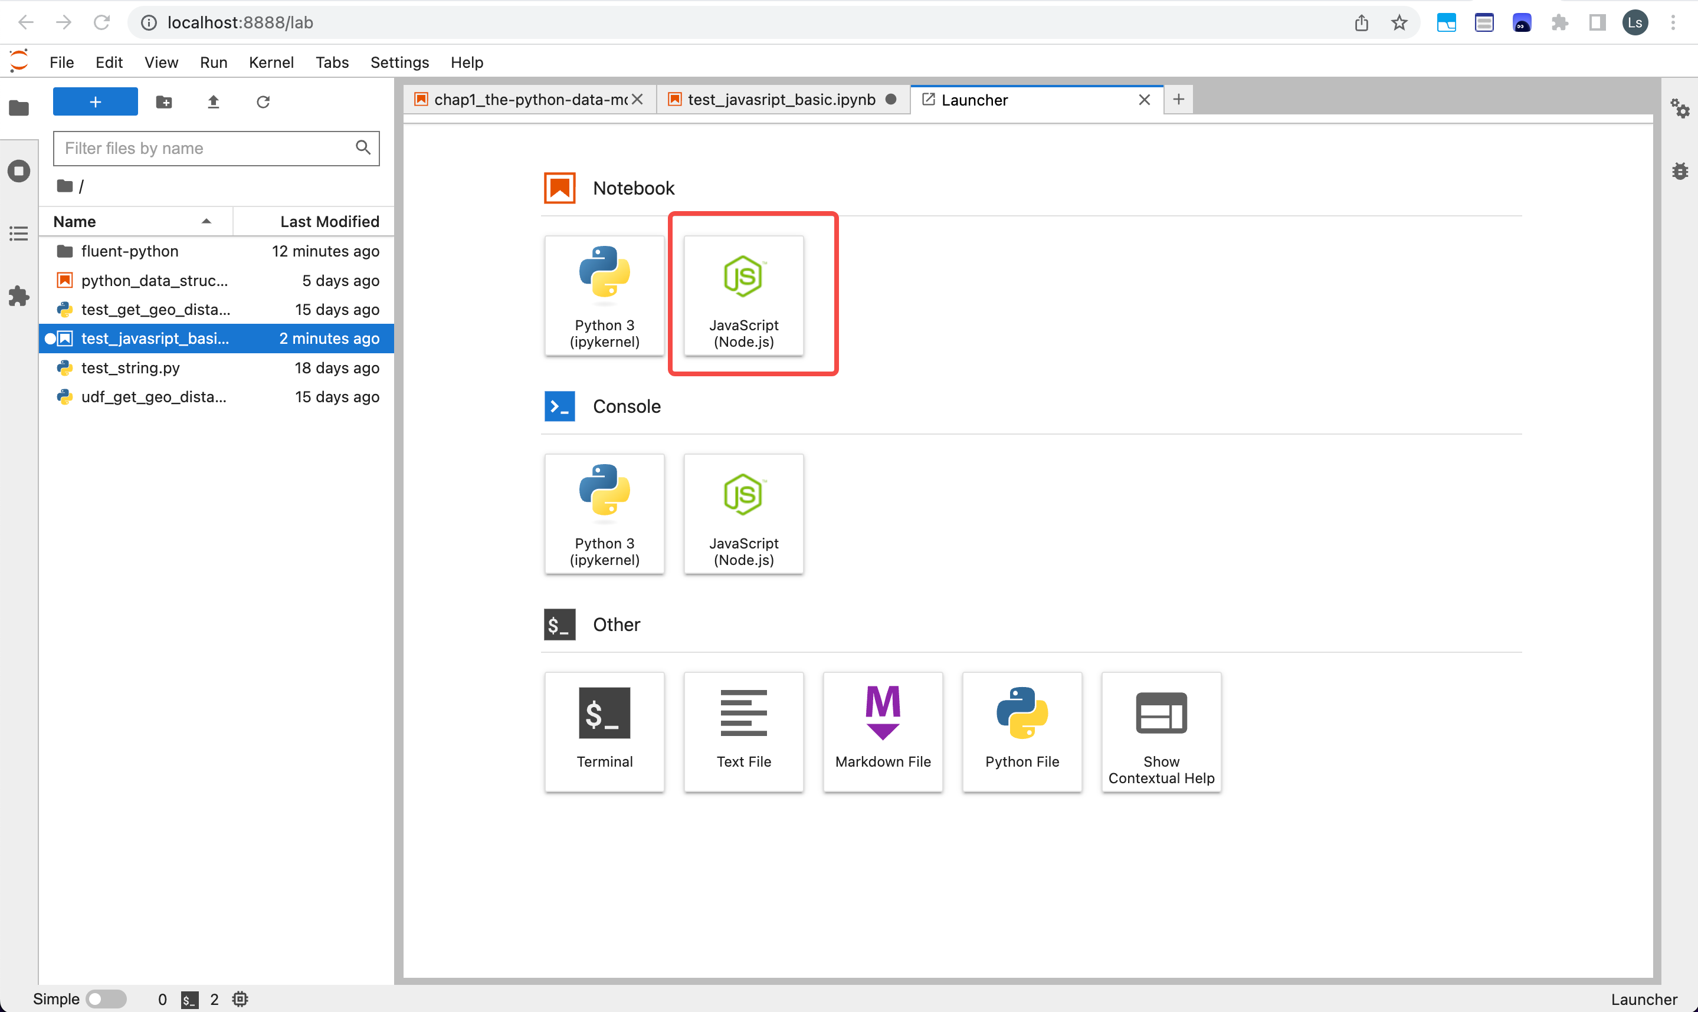1698x1012 pixels.
Task: Click the terminal sessions icon in status bar
Action: click(x=189, y=999)
